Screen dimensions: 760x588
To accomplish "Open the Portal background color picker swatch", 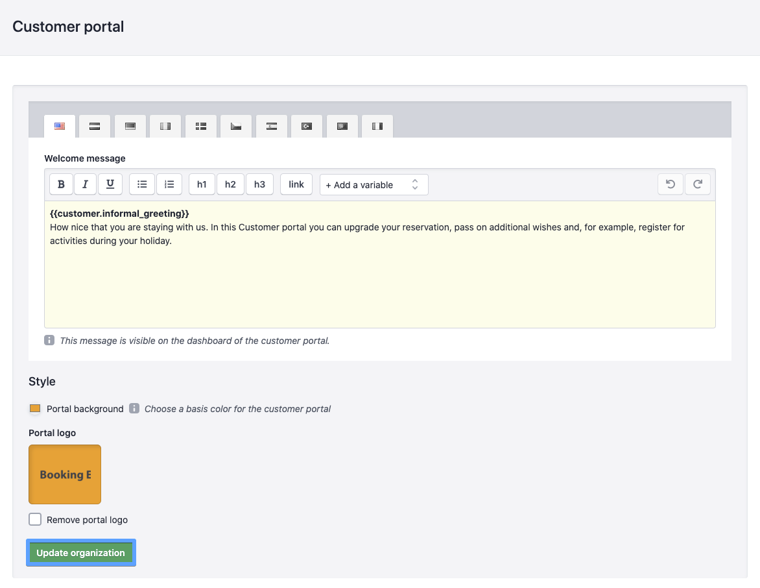I will coord(35,408).
